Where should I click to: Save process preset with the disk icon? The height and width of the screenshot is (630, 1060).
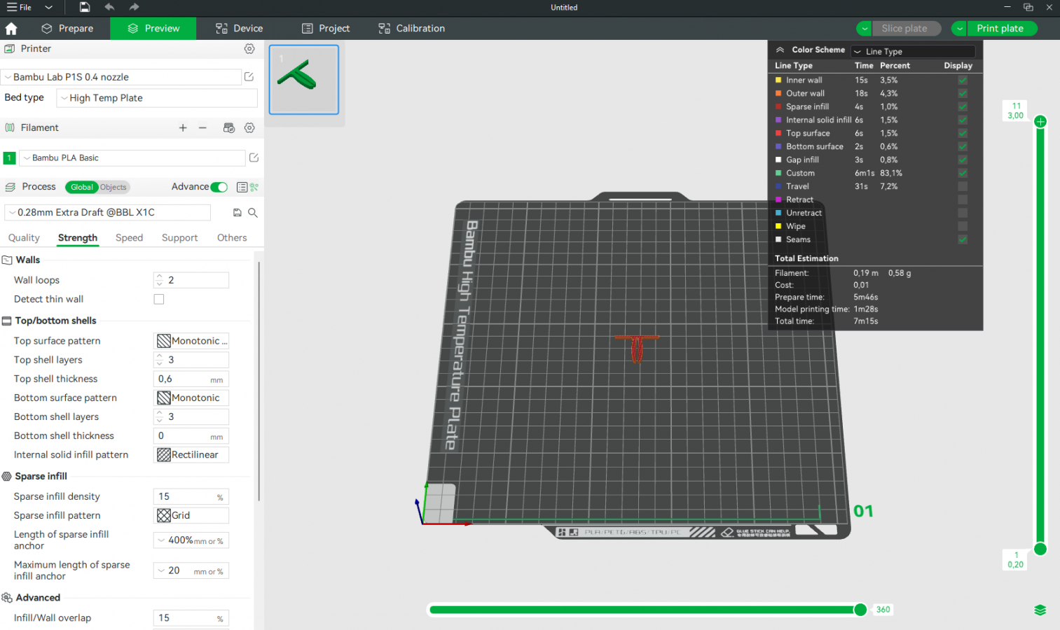tap(237, 212)
